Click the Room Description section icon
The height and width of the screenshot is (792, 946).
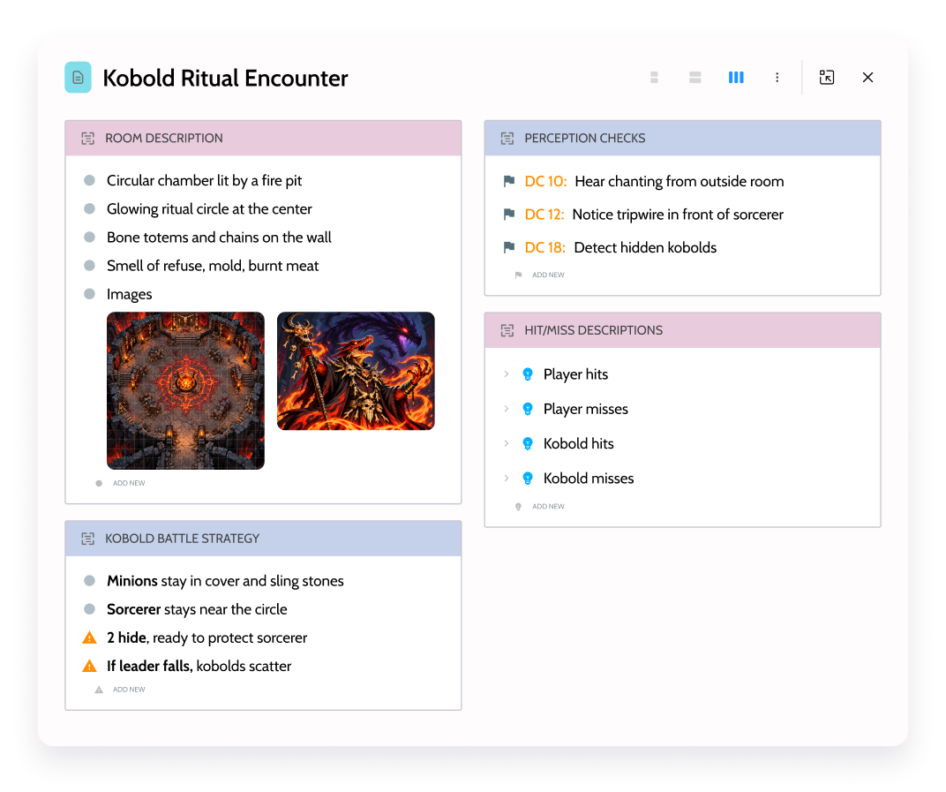pos(88,139)
